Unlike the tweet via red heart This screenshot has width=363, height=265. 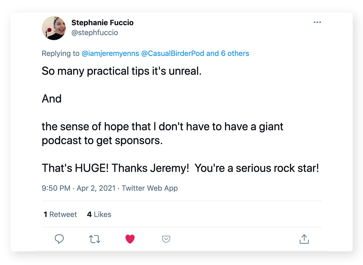[x=130, y=239]
